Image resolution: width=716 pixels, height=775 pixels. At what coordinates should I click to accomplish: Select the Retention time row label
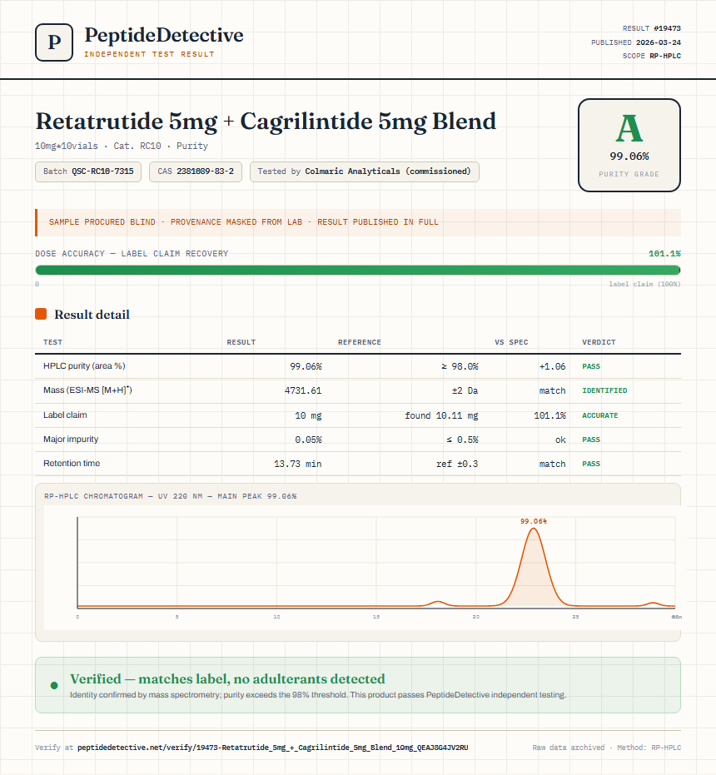click(72, 463)
